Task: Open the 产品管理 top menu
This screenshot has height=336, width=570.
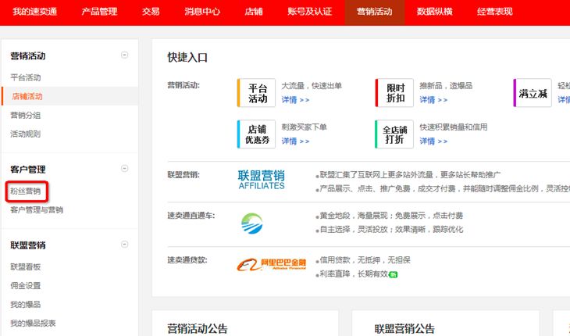Action: coord(99,12)
